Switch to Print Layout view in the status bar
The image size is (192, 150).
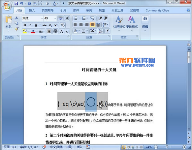tap(124, 147)
